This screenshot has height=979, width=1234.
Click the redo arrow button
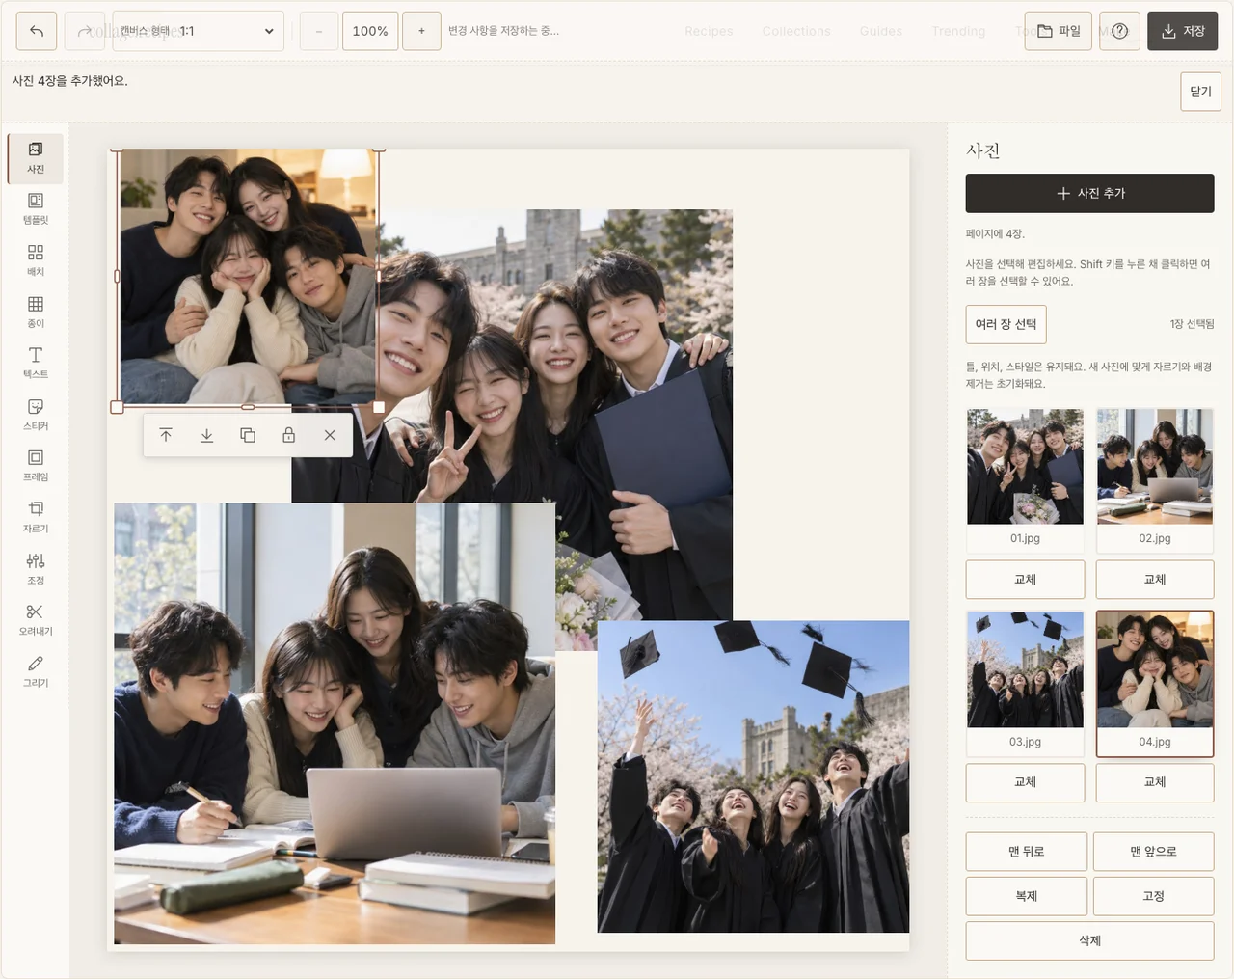pyautogui.click(x=85, y=31)
